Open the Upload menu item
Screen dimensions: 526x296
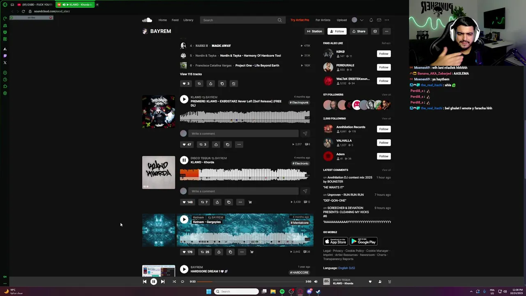pyautogui.click(x=342, y=20)
